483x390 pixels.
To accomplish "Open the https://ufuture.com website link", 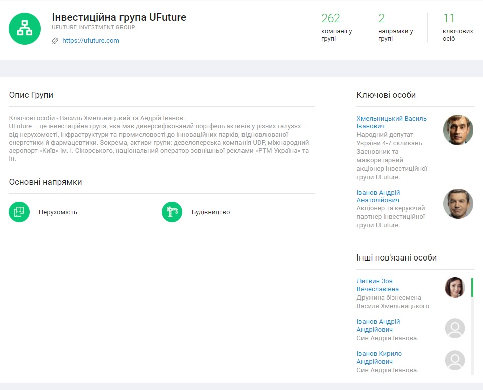I will [x=91, y=41].
